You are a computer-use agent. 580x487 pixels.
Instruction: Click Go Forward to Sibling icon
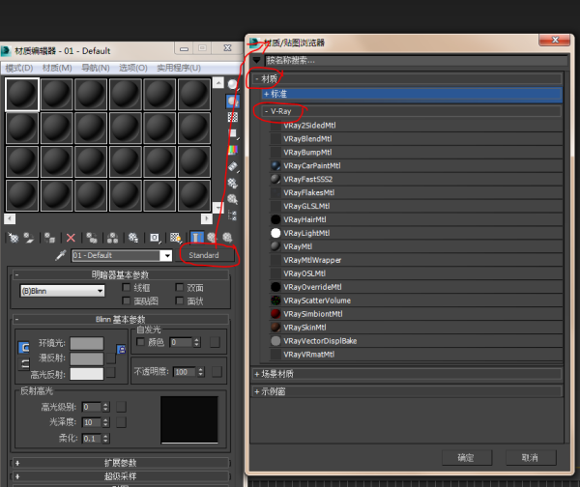pos(227,238)
